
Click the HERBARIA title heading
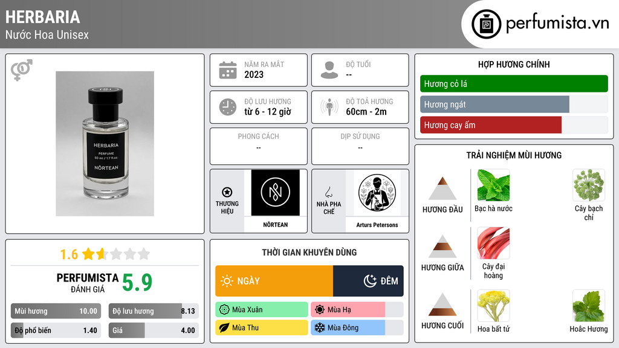43,17
